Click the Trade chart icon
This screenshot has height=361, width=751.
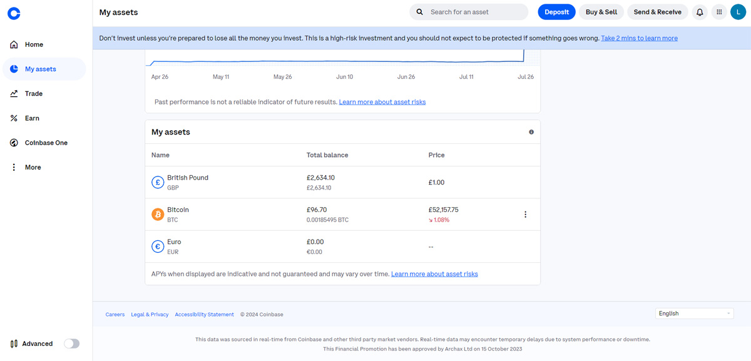pos(14,94)
